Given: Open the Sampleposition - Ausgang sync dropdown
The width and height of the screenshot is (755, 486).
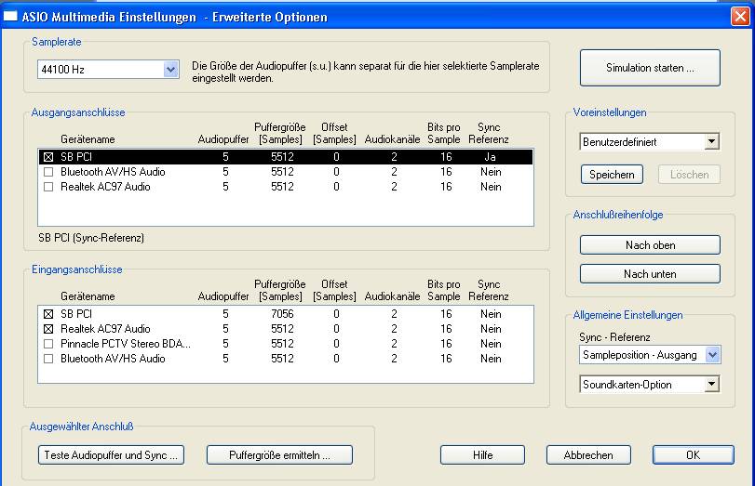Looking at the screenshot, I should coord(712,355).
